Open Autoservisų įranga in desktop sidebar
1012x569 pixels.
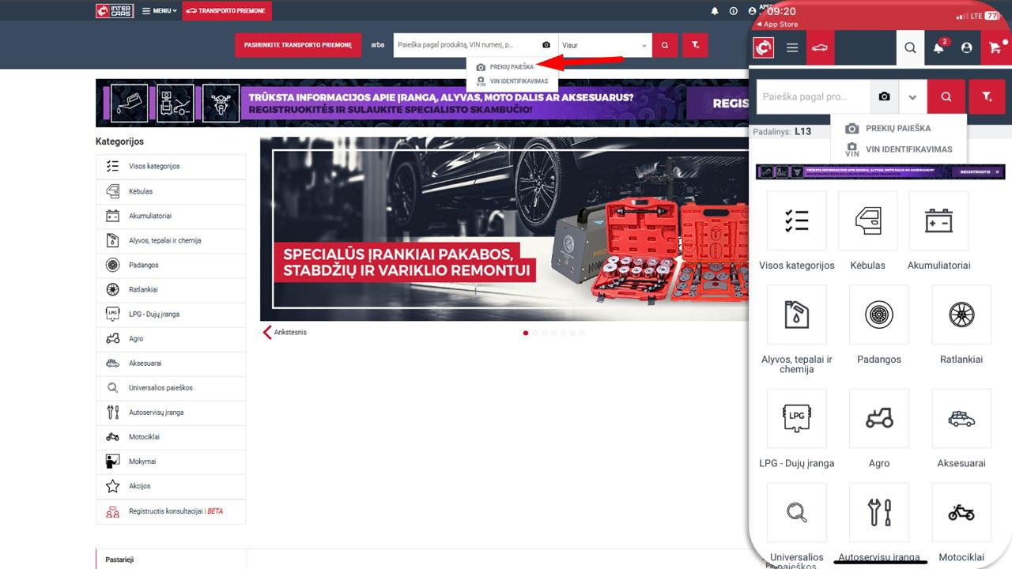pyautogui.click(x=171, y=412)
